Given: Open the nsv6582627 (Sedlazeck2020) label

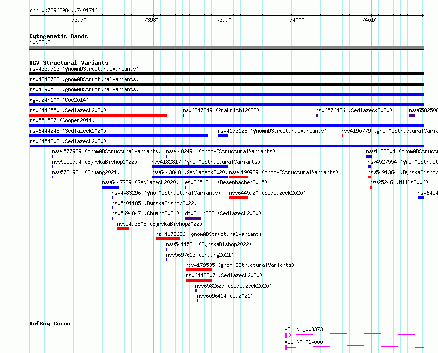Looking at the screenshot, I should tap(233, 286).
